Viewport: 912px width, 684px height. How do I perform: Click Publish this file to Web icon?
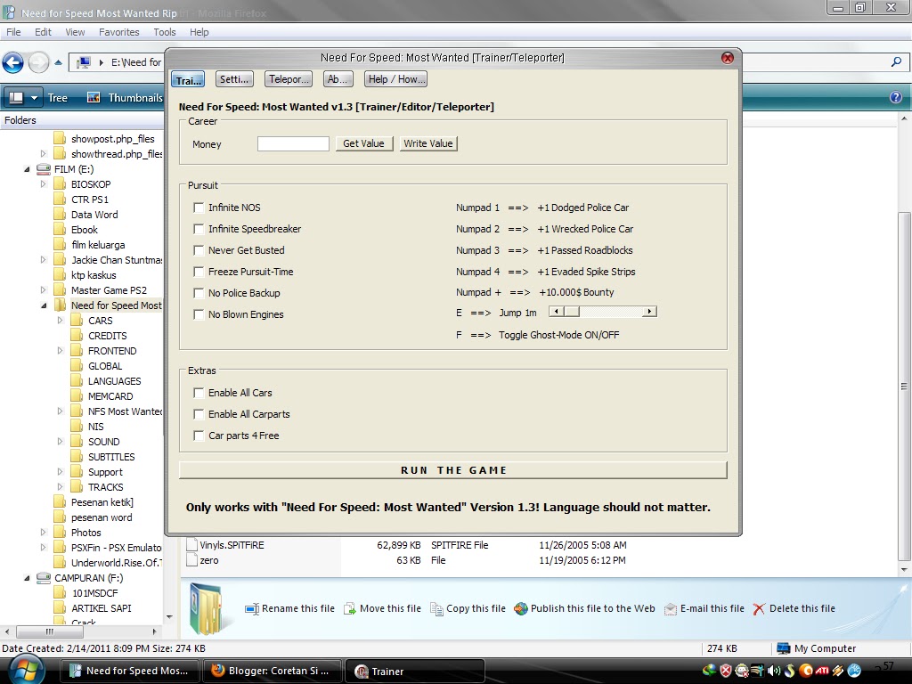click(520, 609)
